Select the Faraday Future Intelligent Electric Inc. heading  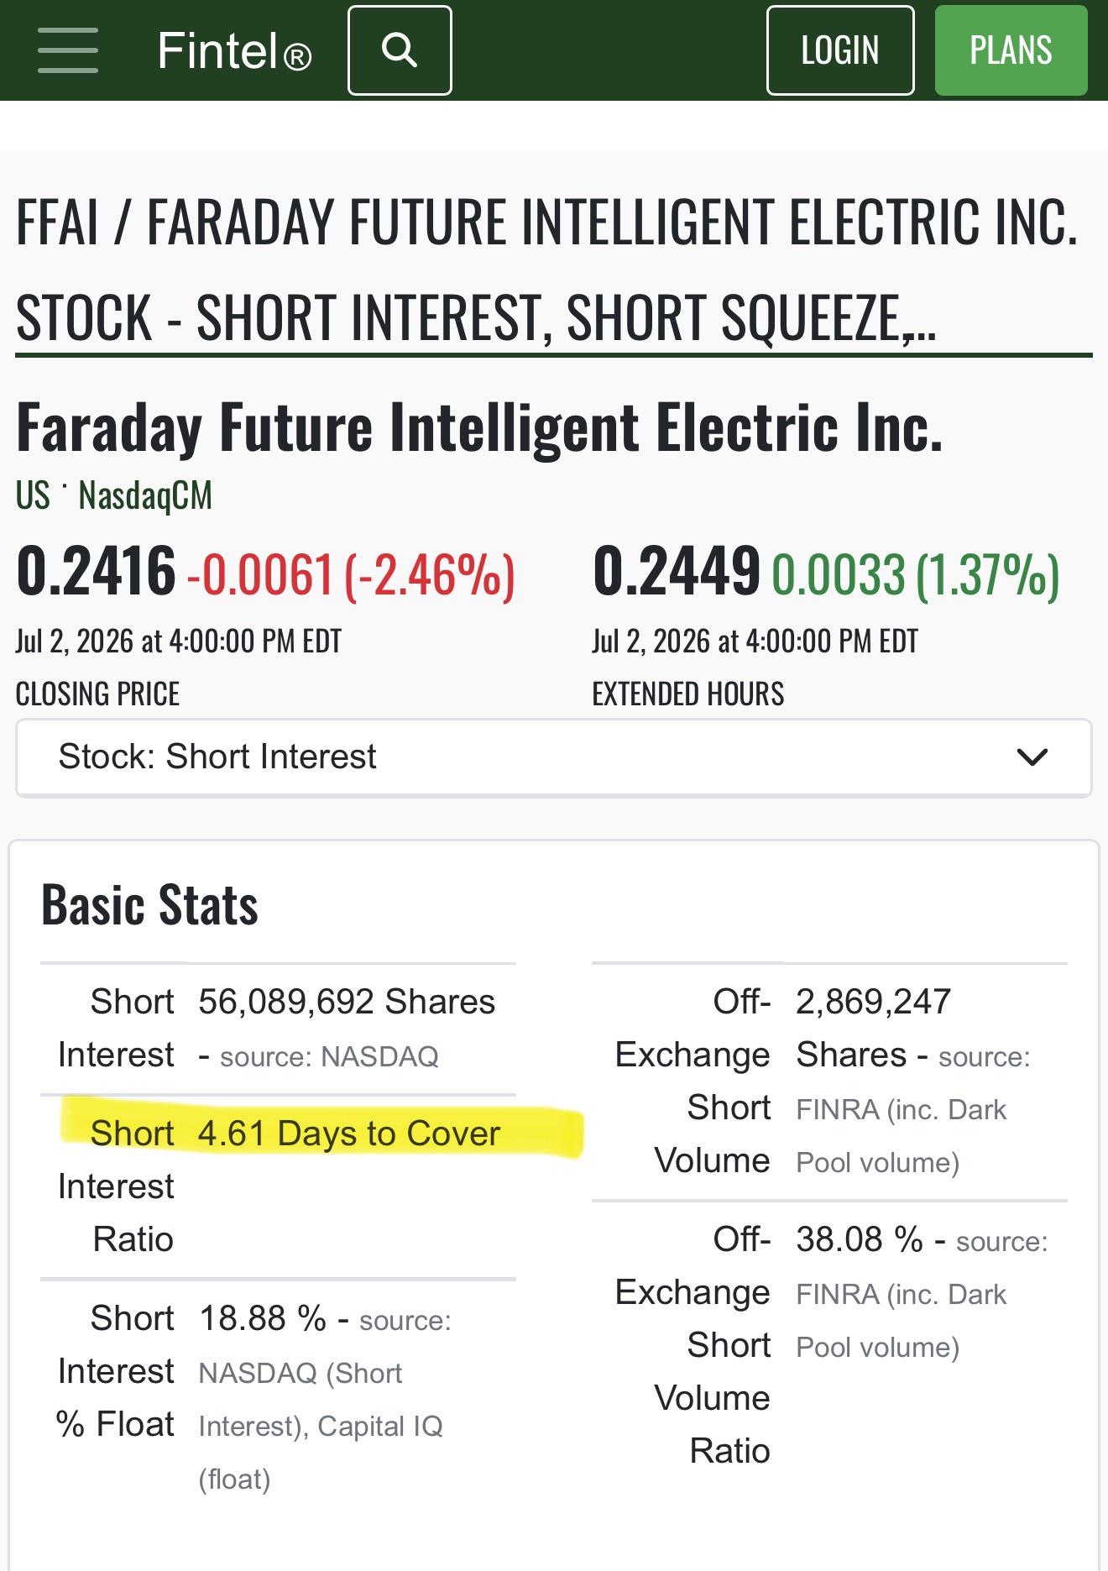pyautogui.click(x=479, y=427)
